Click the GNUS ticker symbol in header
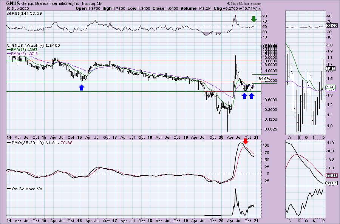Image resolution: width=340 pixels, height=224 pixels. pos(13,3)
